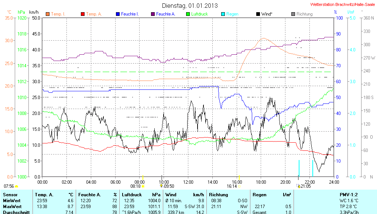
Task: Click the orange Temp. I. legend swatch
Action: (48, 14)
